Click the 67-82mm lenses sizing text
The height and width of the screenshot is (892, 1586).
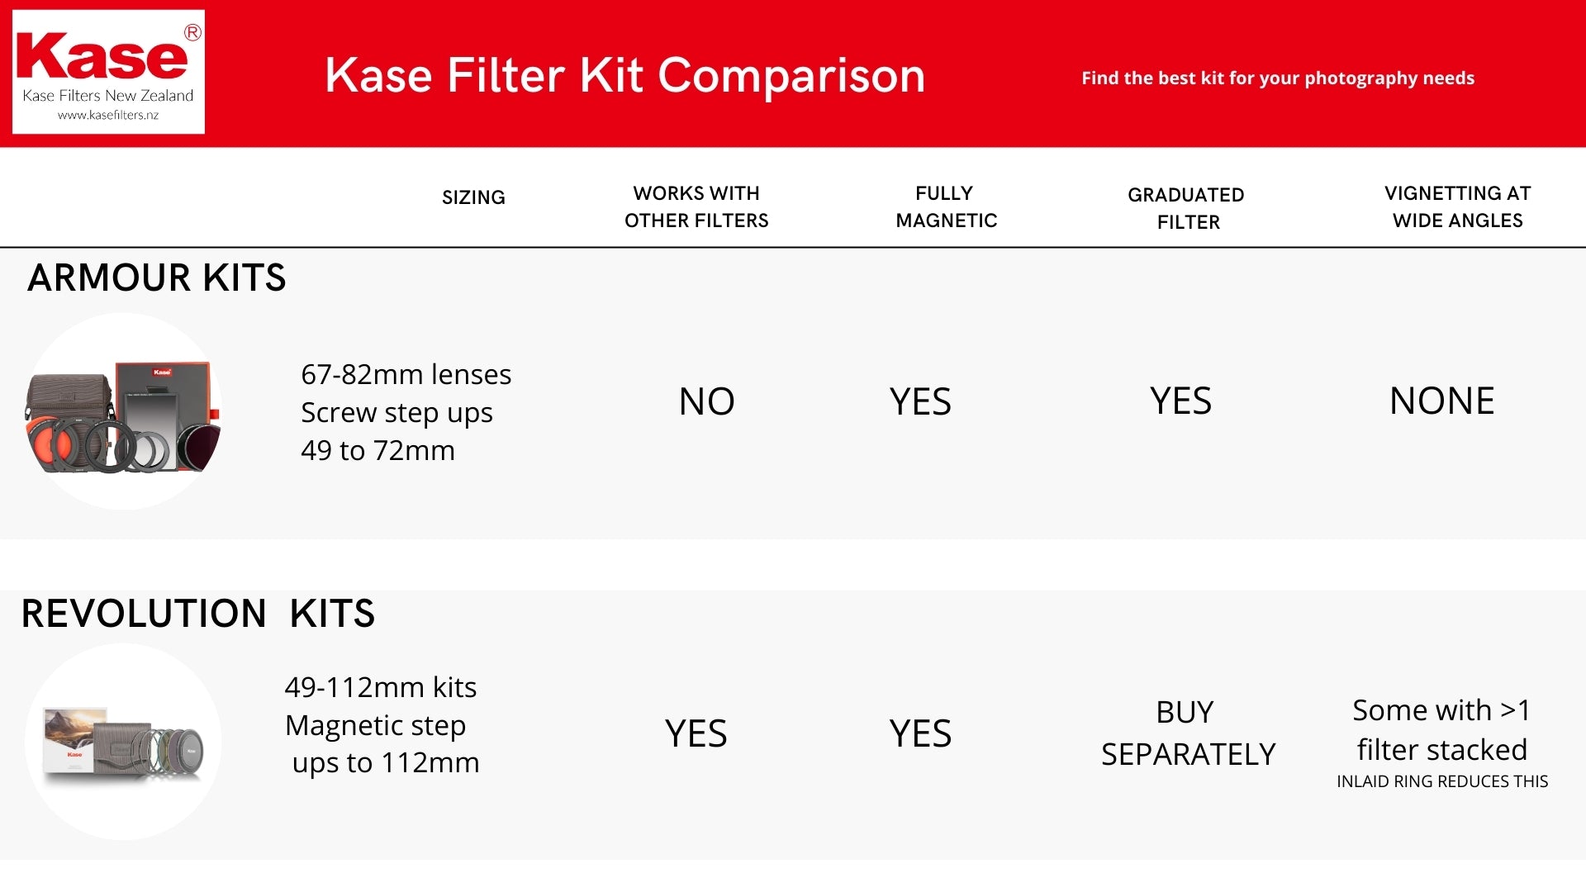click(406, 375)
